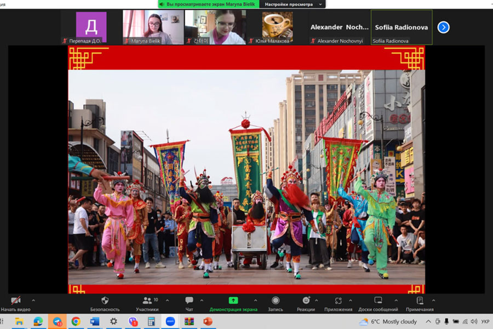Viewport: 493px width, 329px height.
Task: Expand video options arrow beside camera
Action: tap(33, 300)
